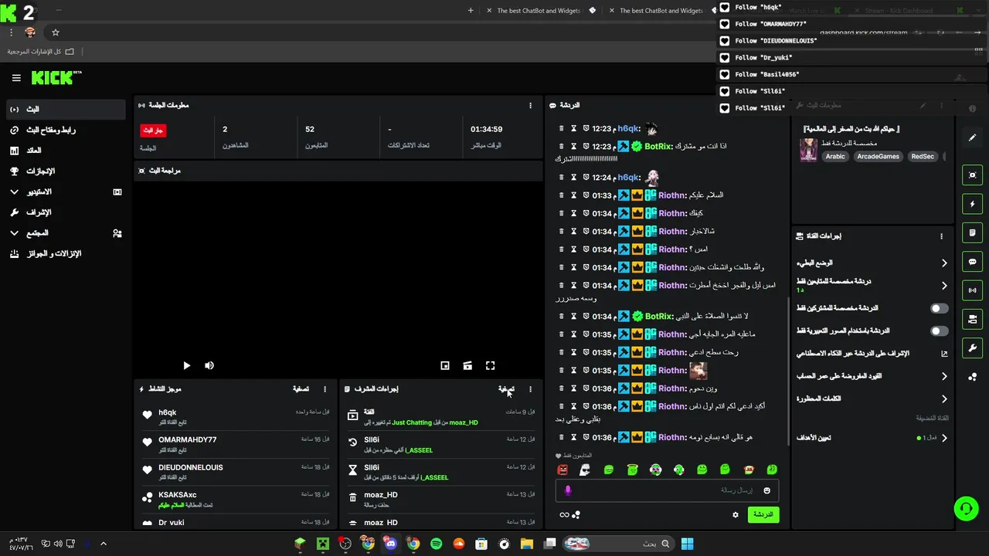989x556 pixels.
Task: Open Activity Feed panel three-dot menu
Action: pos(325,389)
